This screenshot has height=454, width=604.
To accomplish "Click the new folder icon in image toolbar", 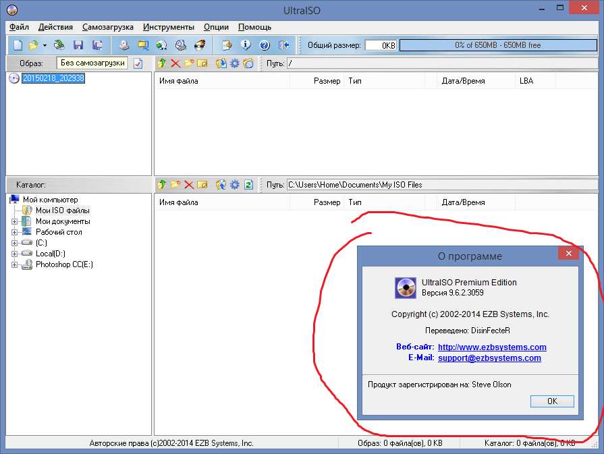I will pos(189,63).
